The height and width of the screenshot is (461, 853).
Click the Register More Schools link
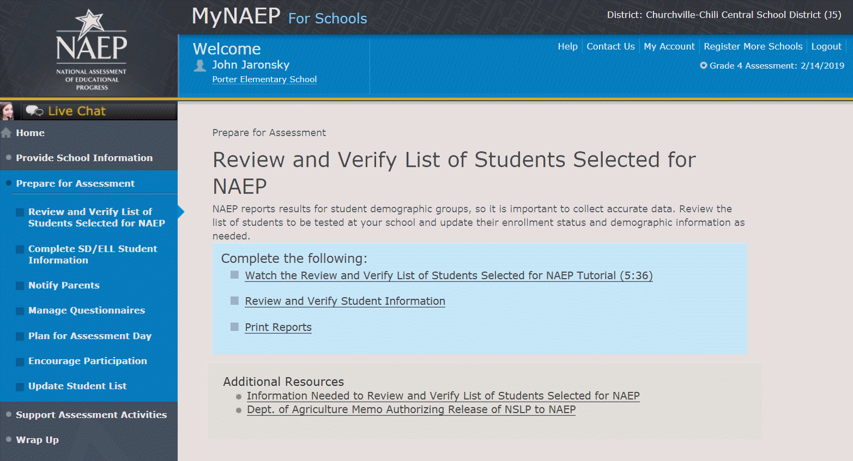pos(753,46)
